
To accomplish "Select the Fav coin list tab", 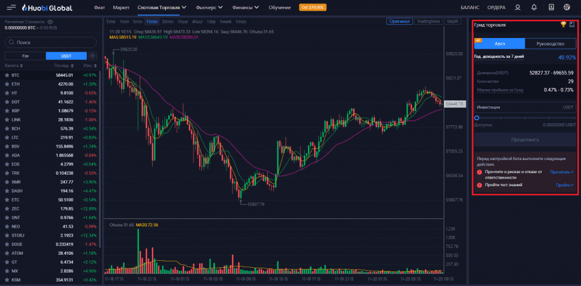I will (25, 56).
